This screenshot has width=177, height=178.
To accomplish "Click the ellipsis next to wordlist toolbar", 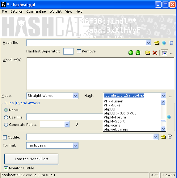I will [171, 53].
